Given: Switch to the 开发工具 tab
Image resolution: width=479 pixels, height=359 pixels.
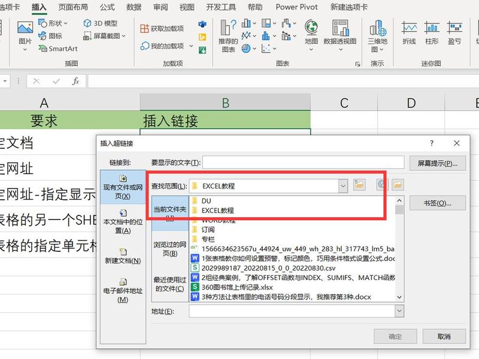Looking at the screenshot, I should click(x=221, y=7).
